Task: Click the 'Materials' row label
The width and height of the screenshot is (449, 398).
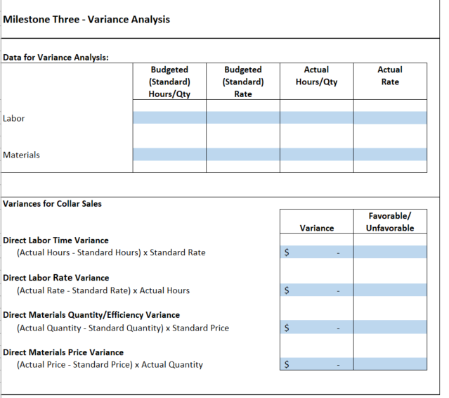Action: (x=22, y=155)
